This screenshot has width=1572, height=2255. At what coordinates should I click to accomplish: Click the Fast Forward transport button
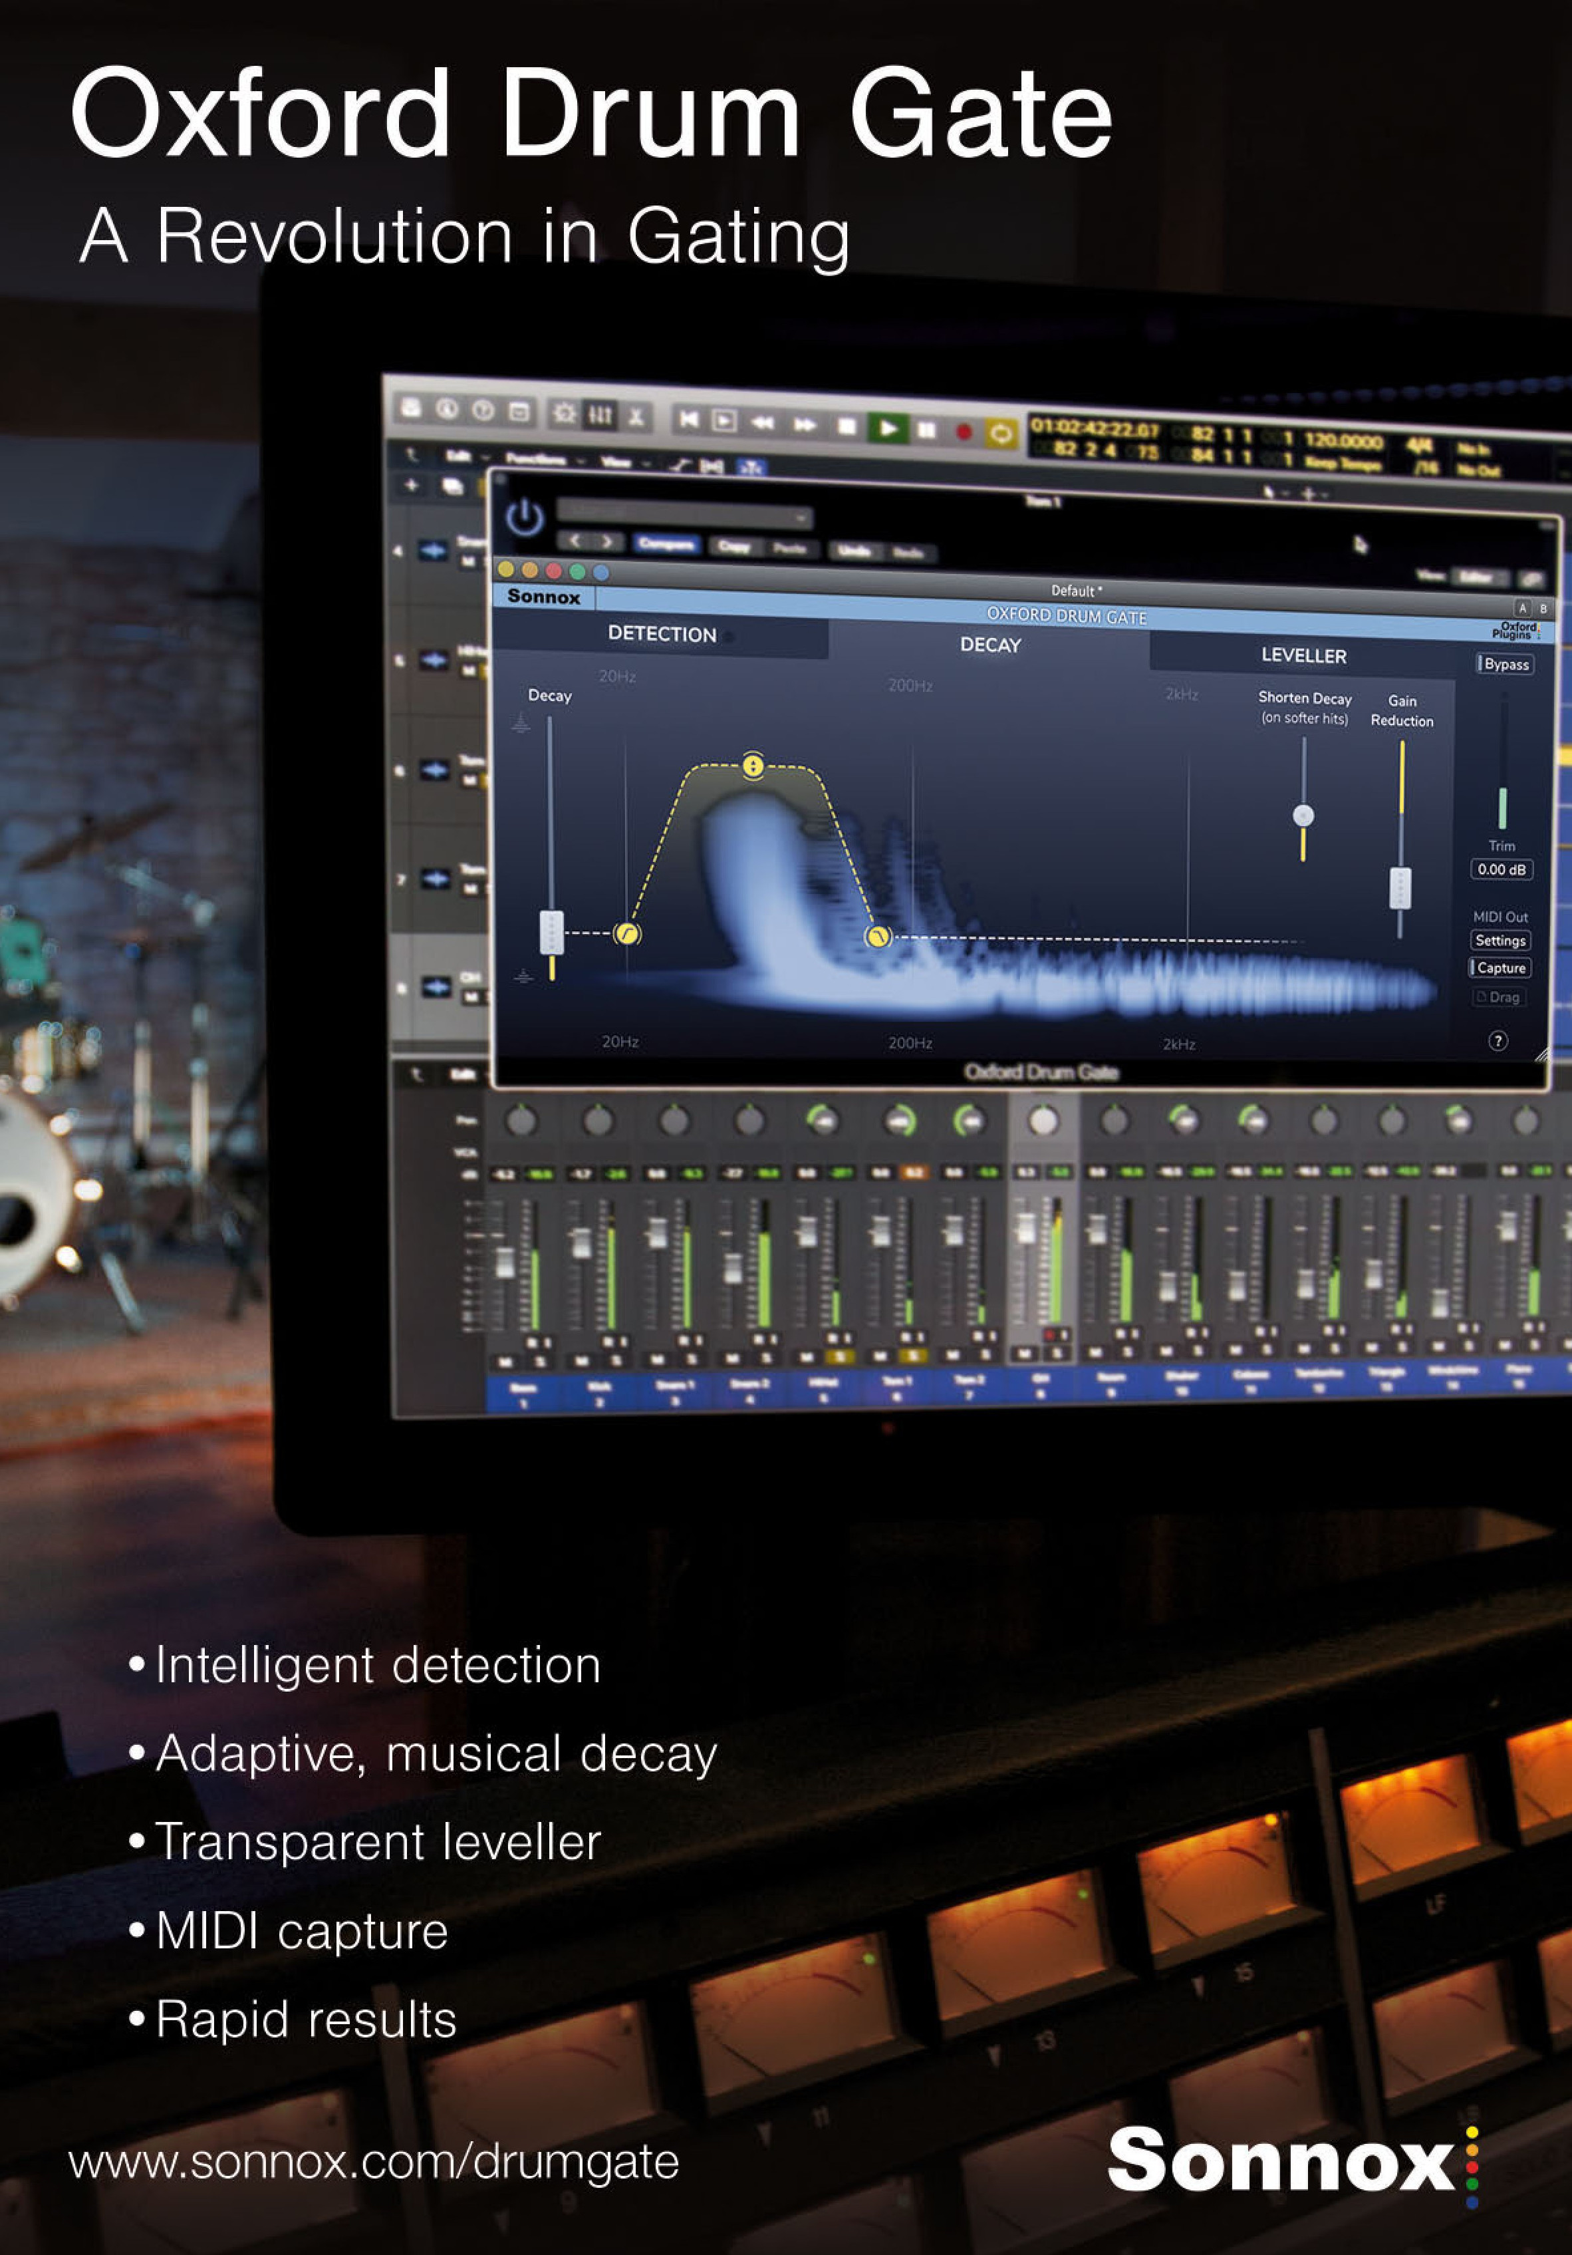click(x=805, y=424)
